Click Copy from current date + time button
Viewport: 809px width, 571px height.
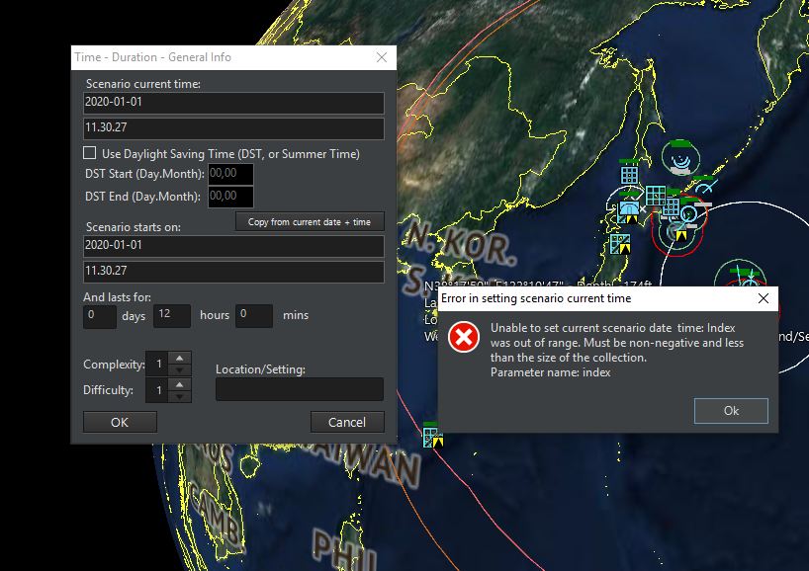(x=310, y=221)
